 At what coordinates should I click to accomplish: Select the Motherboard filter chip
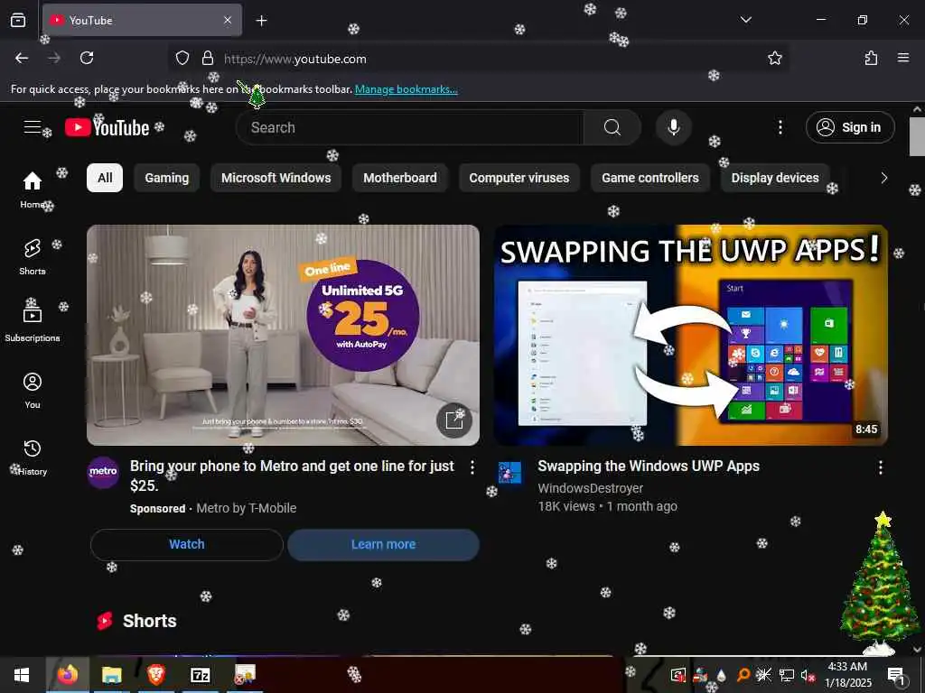[400, 178]
